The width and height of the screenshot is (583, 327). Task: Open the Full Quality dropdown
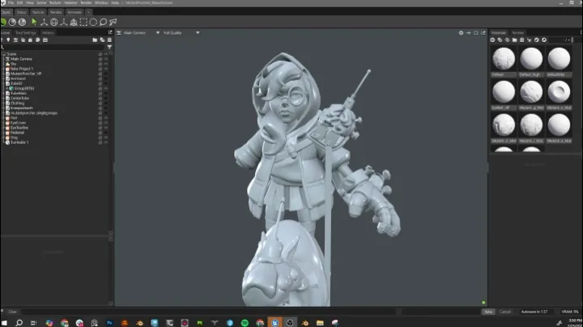[181, 32]
